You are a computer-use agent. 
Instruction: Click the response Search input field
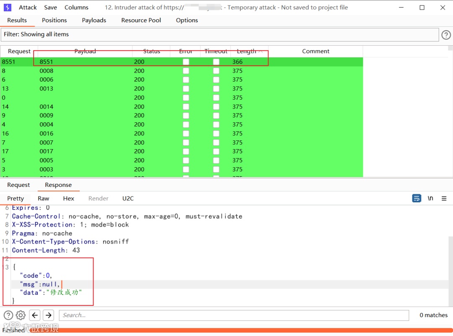(x=234, y=315)
